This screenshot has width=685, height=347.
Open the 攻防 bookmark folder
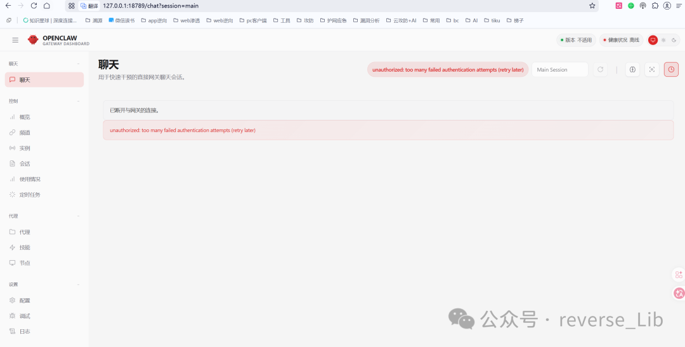[305, 20]
